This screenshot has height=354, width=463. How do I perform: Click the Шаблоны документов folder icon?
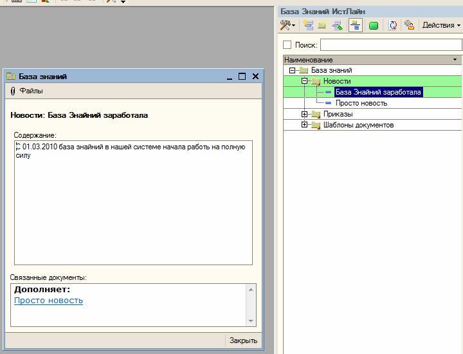[x=316, y=125]
